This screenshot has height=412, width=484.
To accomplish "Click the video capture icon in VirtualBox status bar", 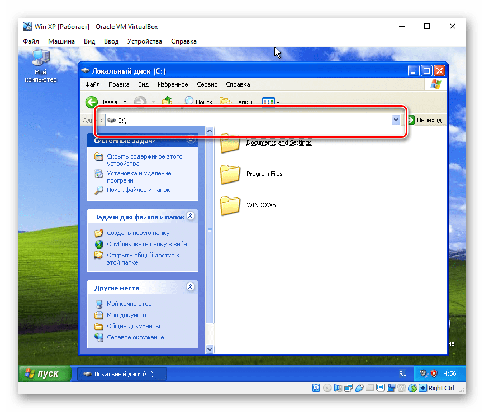I will [x=391, y=387].
